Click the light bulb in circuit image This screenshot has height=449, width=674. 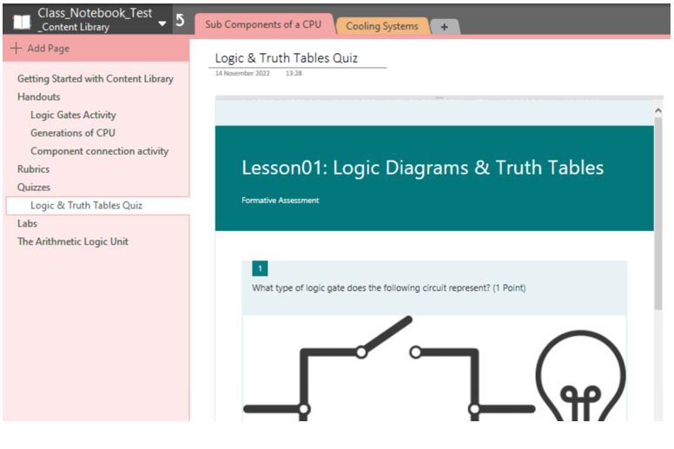[x=580, y=376]
